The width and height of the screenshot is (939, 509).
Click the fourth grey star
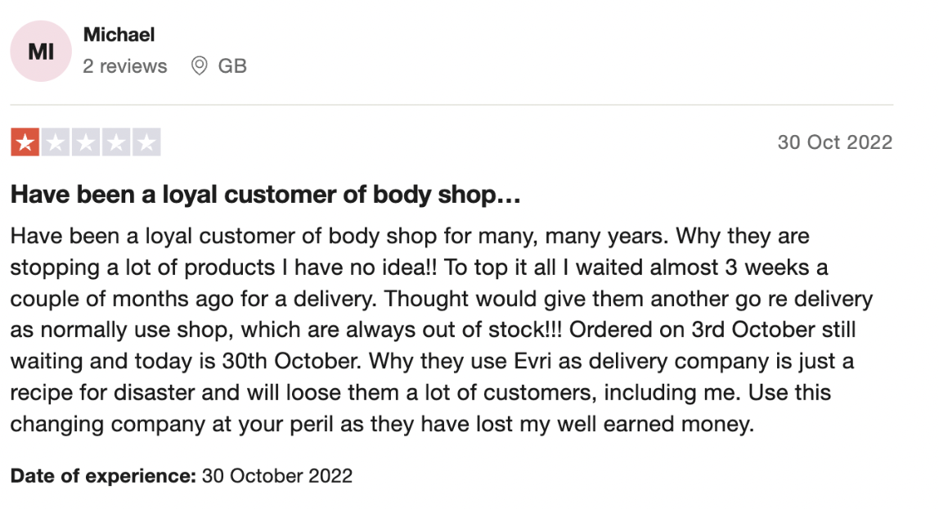point(116,142)
